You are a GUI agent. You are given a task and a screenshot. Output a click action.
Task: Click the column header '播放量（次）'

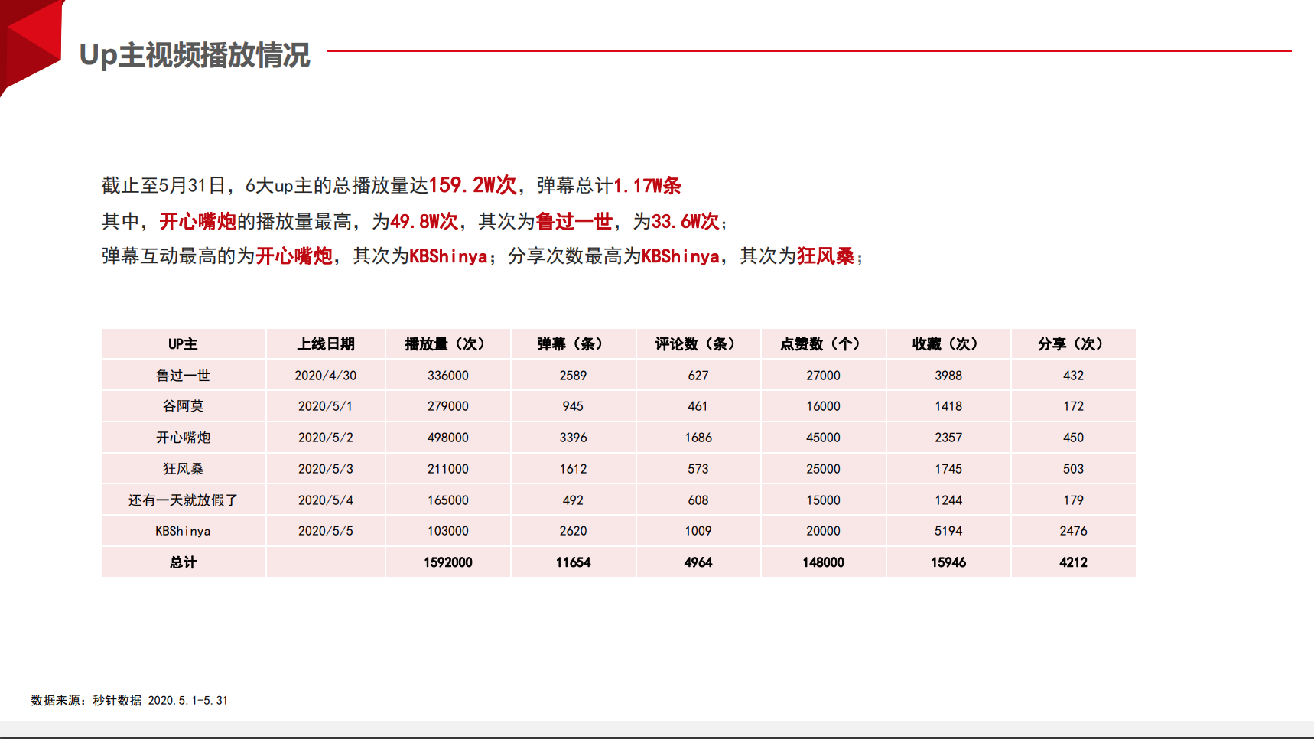[x=448, y=344]
